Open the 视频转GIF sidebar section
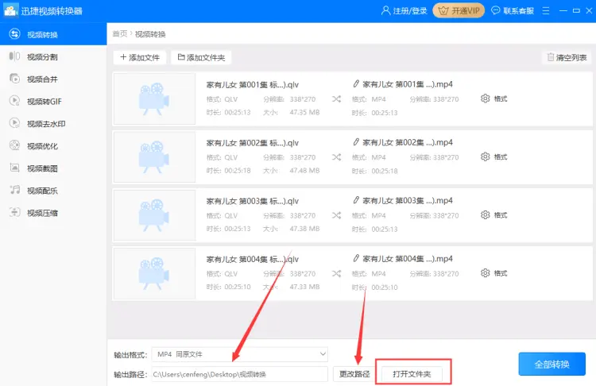Screen dimensions: 596x386 pyautogui.click(x=53, y=102)
